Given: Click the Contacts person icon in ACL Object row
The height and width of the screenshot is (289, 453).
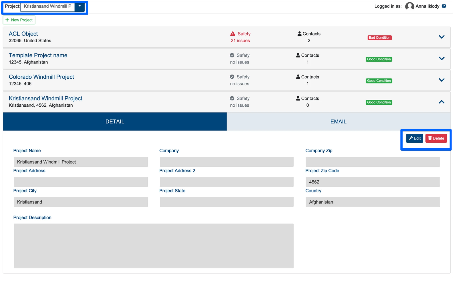Looking at the screenshot, I should [299, 33].
